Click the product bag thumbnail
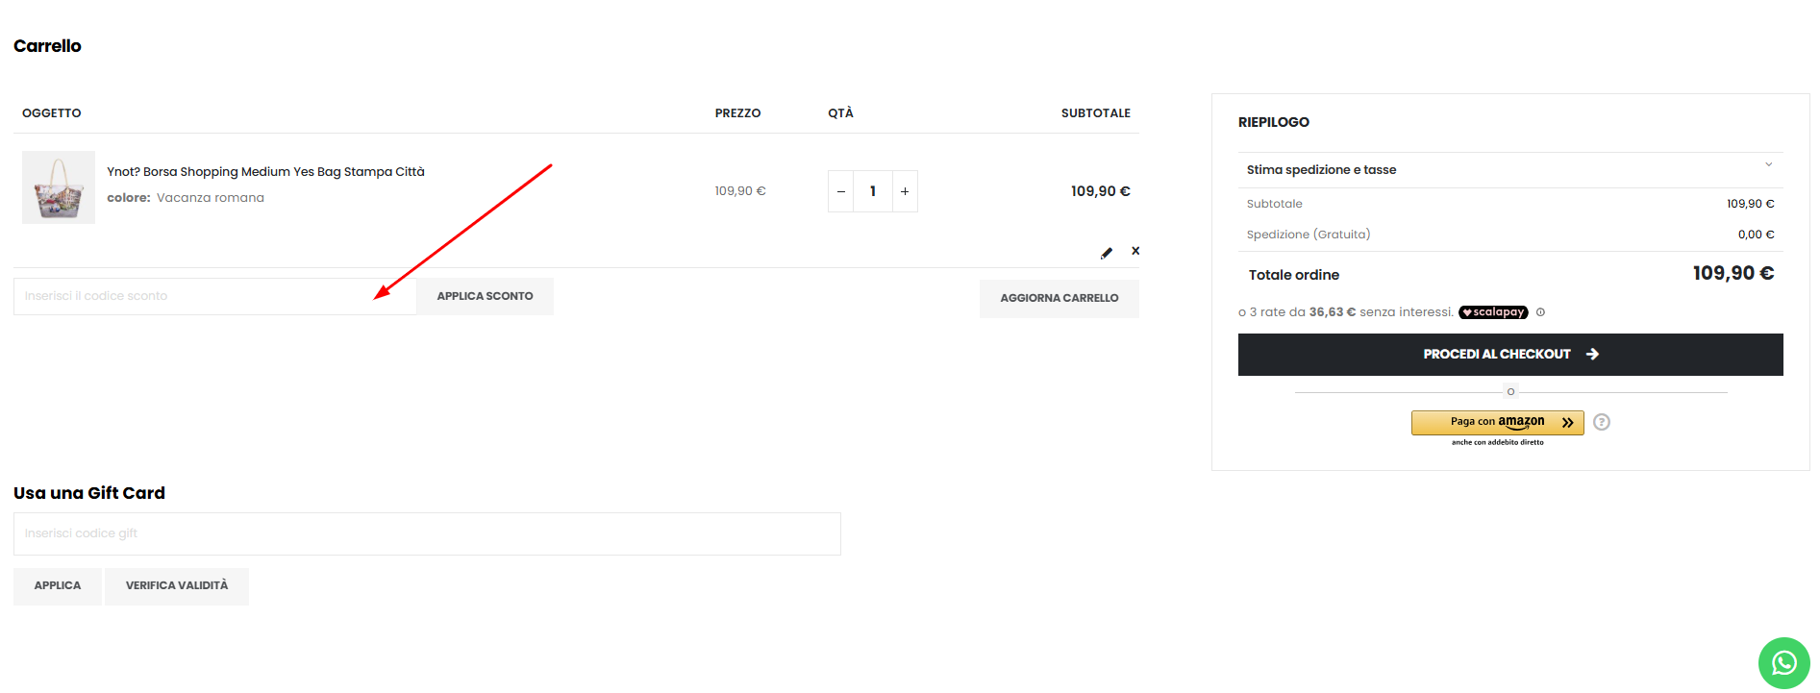The image size is (1820, 693). tap(59, 187)
